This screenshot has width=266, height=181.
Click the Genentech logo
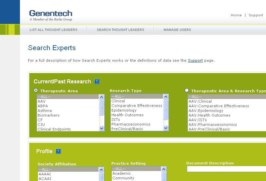(x=51, y=15)
